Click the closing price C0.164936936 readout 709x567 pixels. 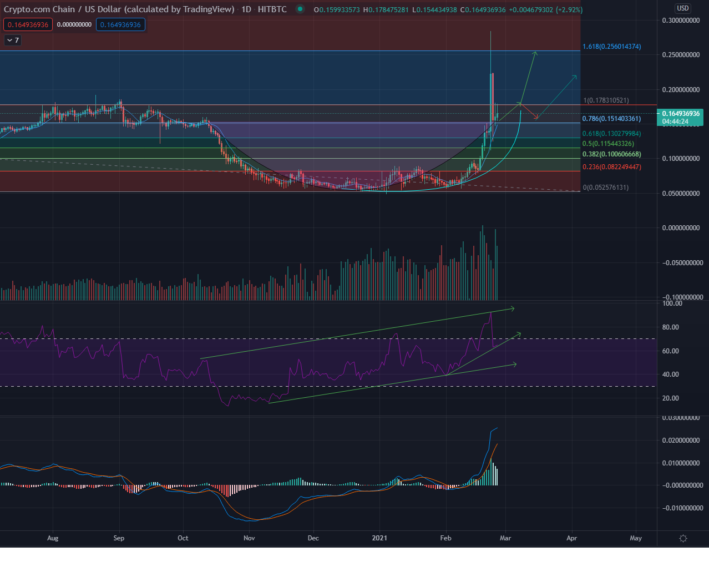[483, 10]
